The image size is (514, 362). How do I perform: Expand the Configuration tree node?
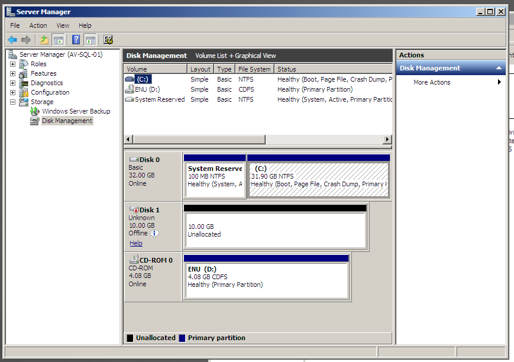[x=13, y=93]
